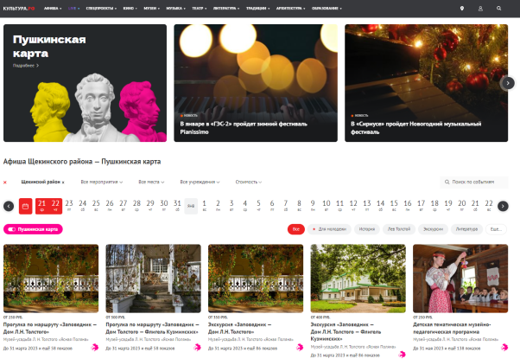The width and height of the screenshot is (520, 359).
Task: Open the Стоимость filter dropdown
Action: (249, 182)
